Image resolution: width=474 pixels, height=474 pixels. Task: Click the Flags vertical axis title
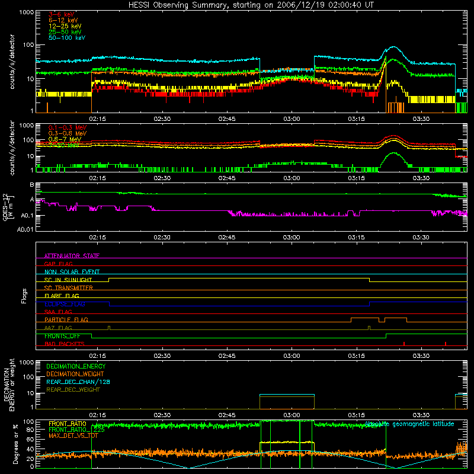pyautogui.click(x=24, y=296)
